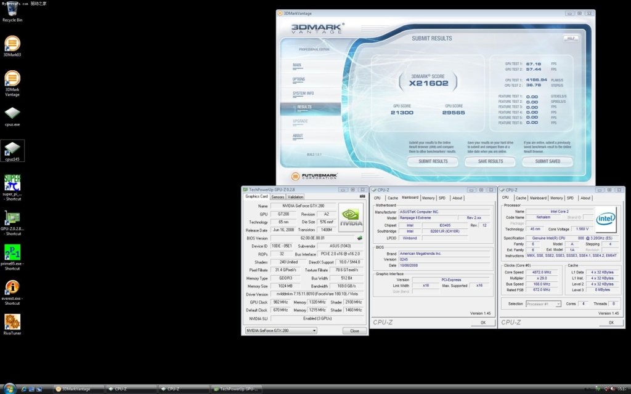
Task: Go to SYSTEM INFO in 3DMark Vantage
Action: coord(303,94)
